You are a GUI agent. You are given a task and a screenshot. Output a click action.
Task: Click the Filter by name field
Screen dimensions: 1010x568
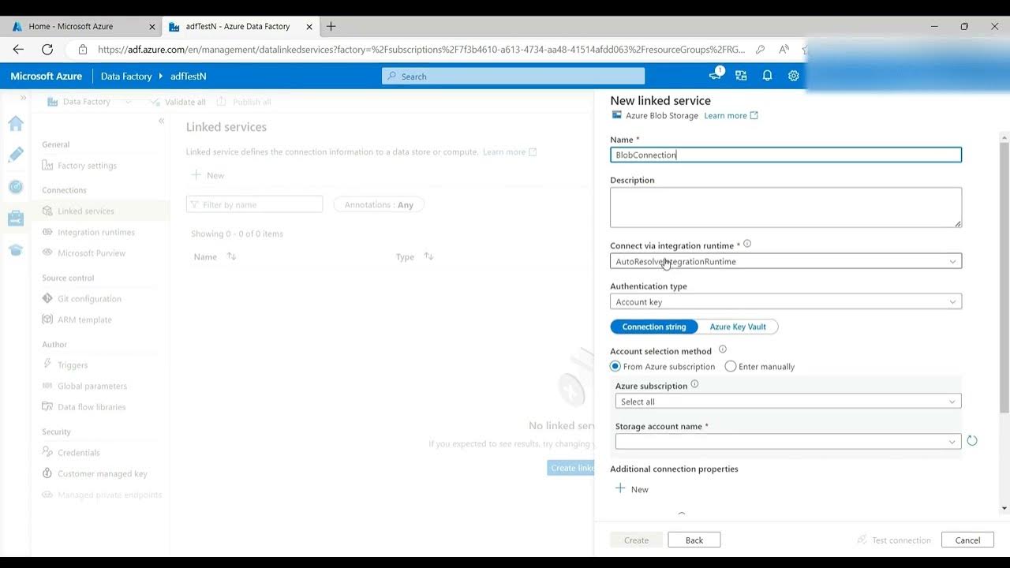point(255,204)
